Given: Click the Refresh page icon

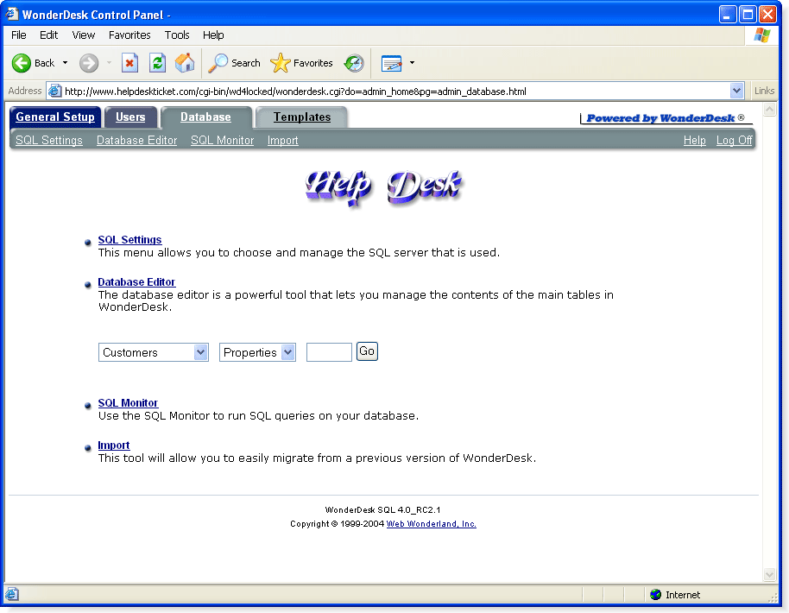Looking at the screenshot, I should 157,63.
